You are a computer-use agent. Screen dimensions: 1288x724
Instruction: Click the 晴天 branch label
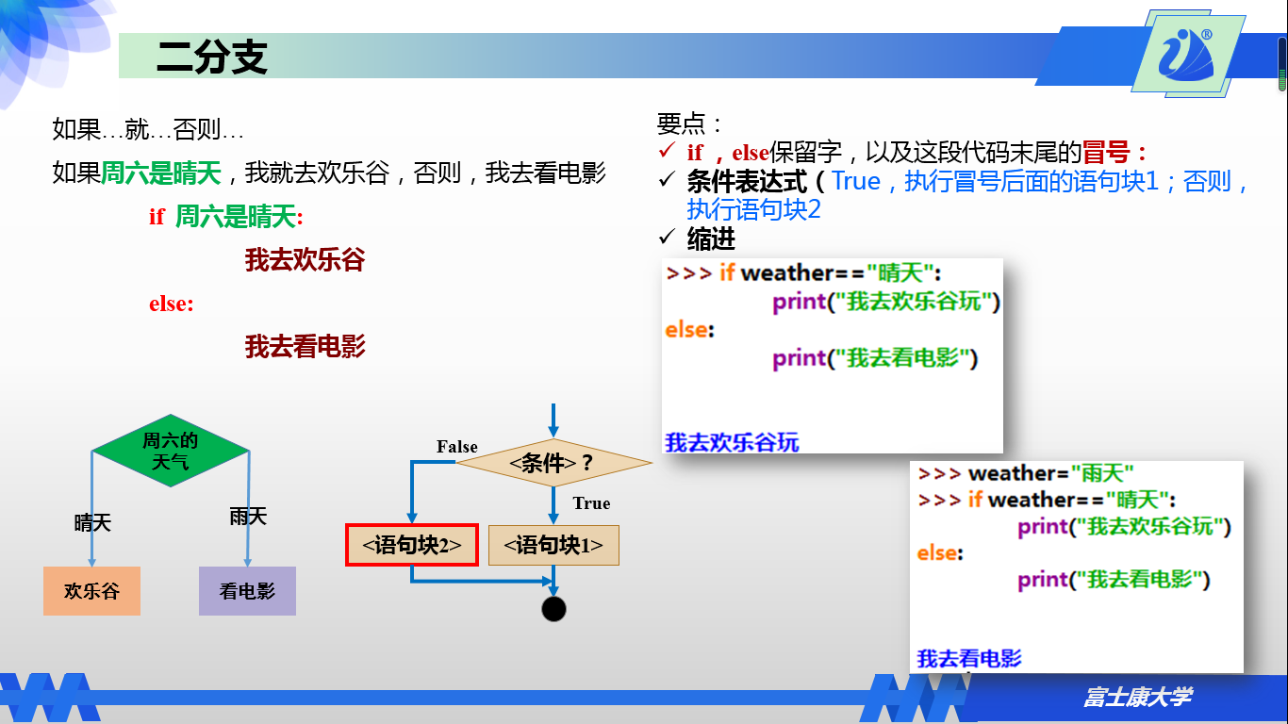[92, 522]
